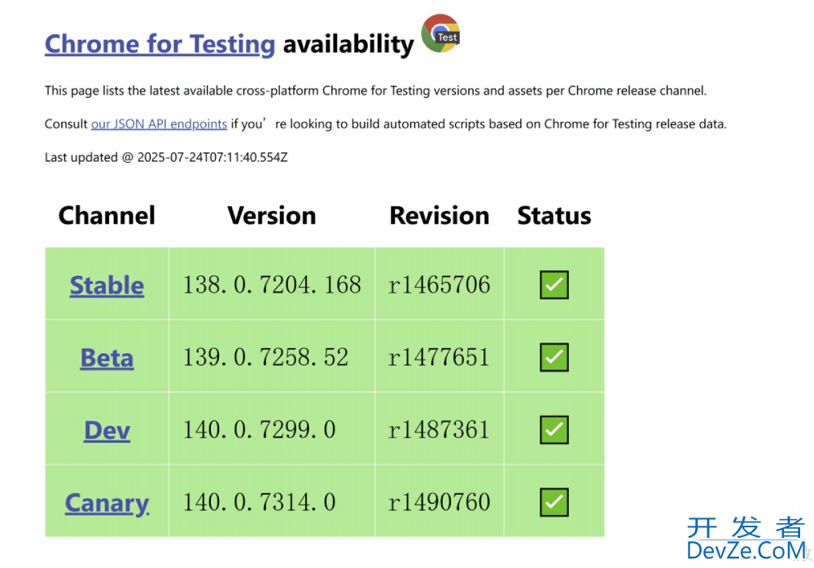The height and width of the screenshot is (568, 814).
Task: Click the Canary row status checkmark icon
Action: (x=554, y=502)
